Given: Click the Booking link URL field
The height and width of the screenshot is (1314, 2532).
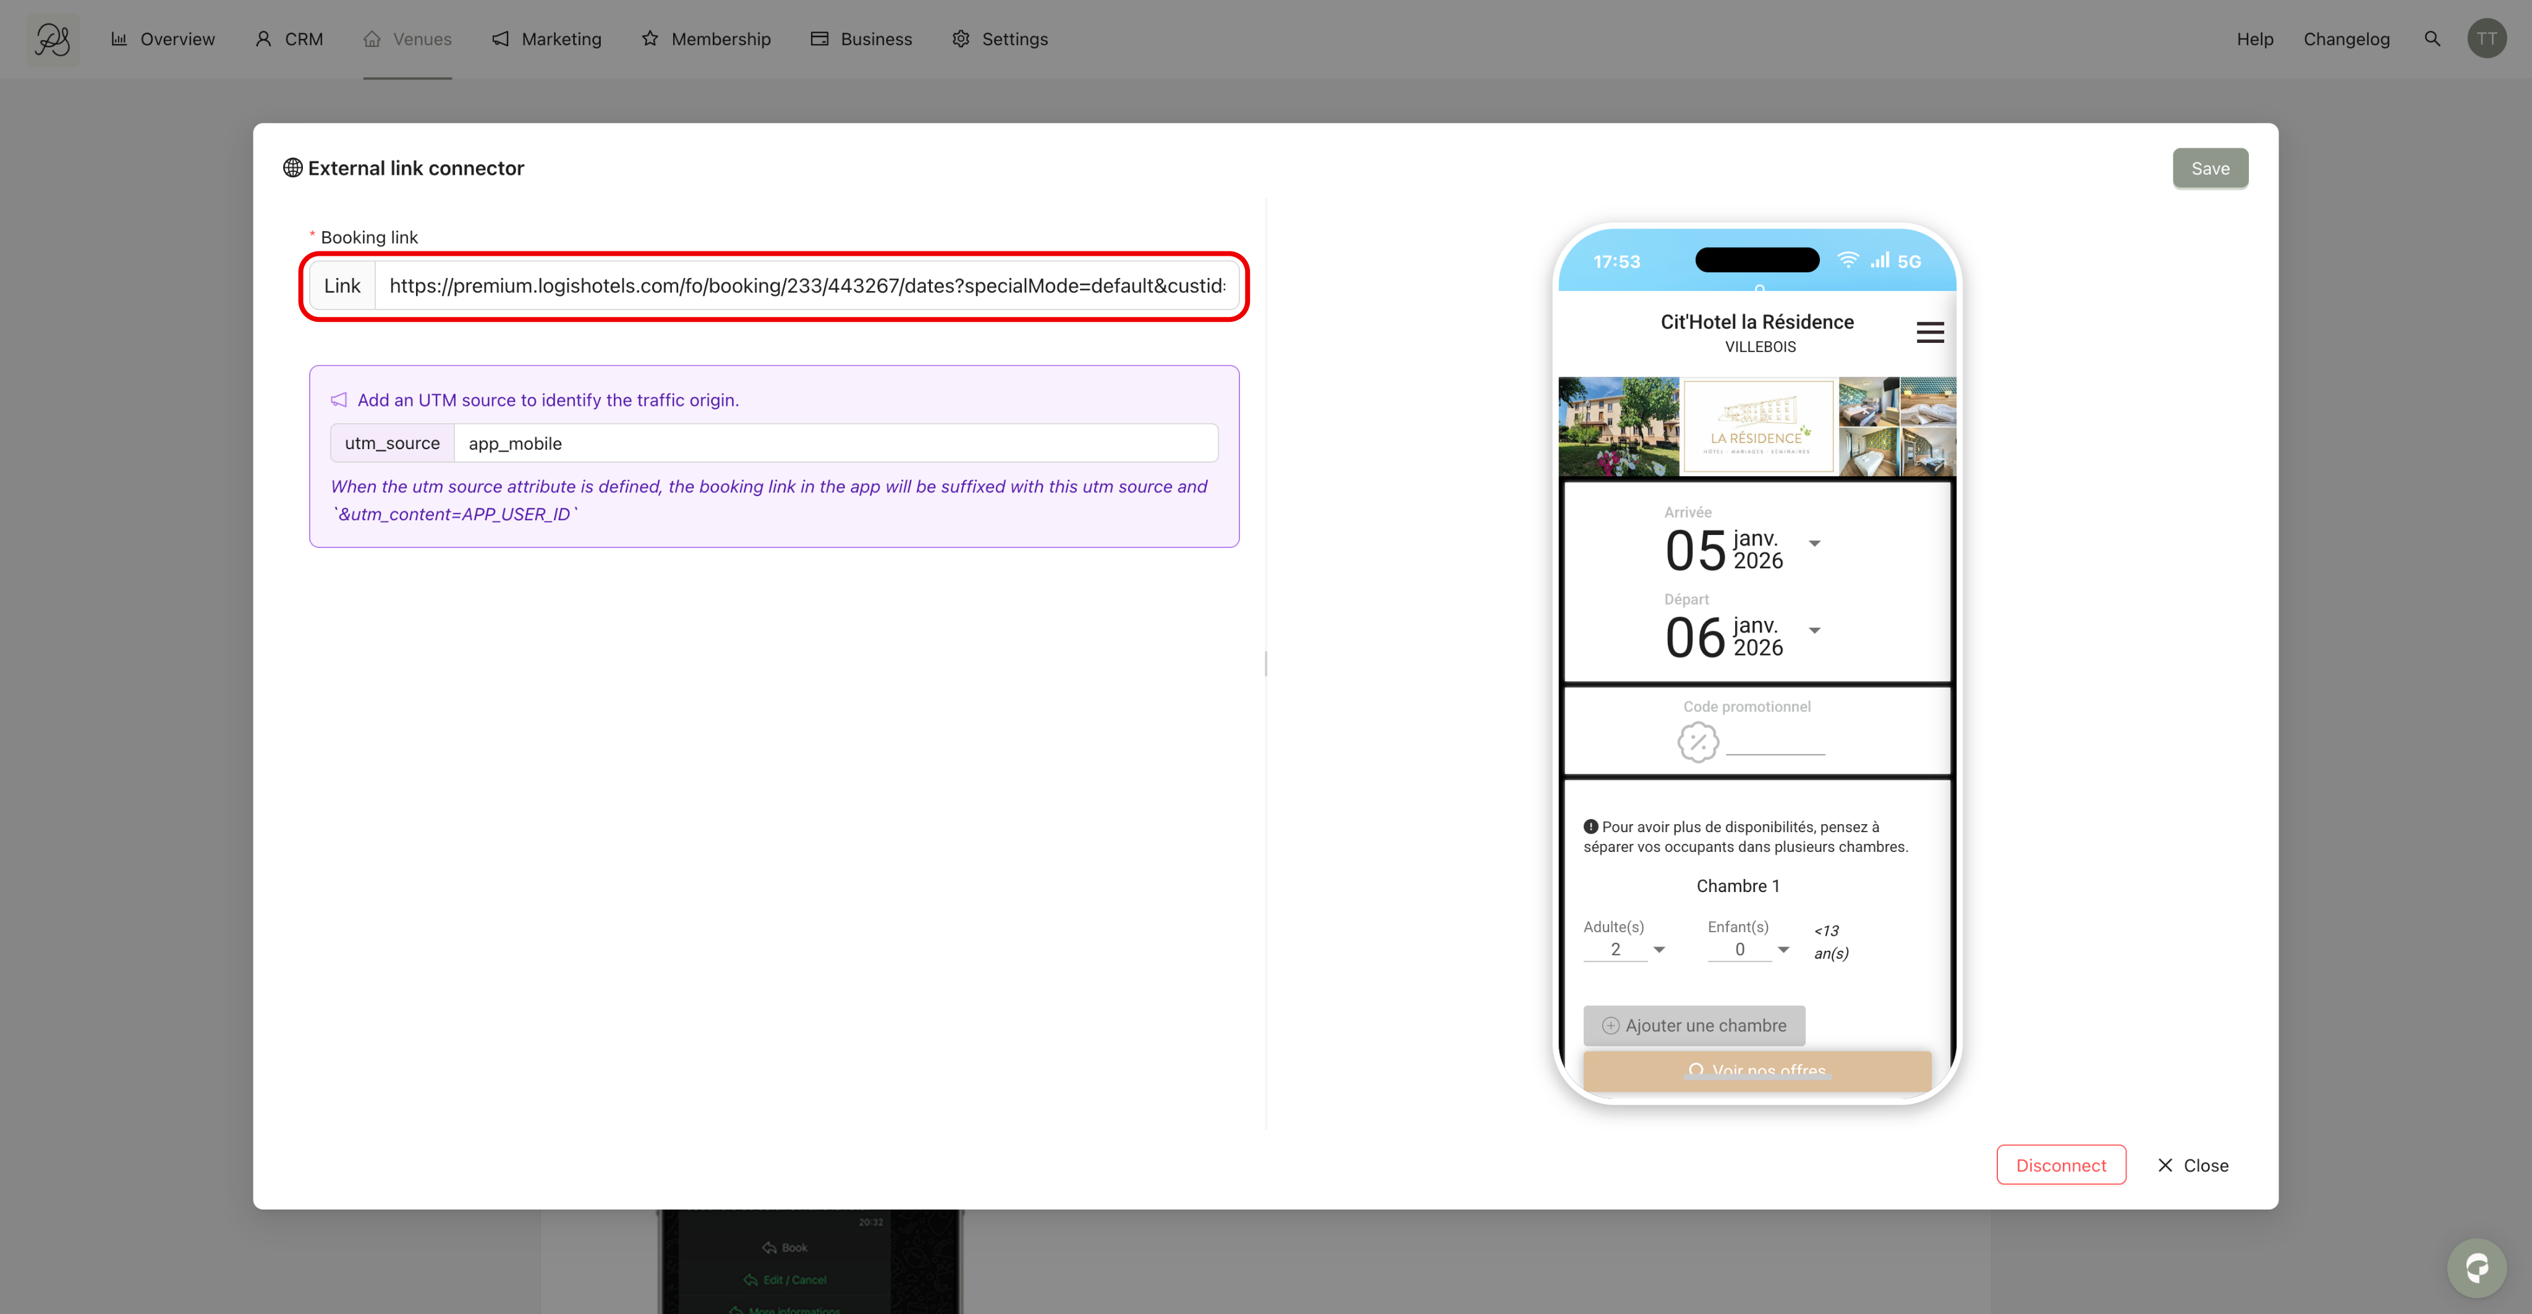Looking at the screenshot, I should click(x=806, y=286).
